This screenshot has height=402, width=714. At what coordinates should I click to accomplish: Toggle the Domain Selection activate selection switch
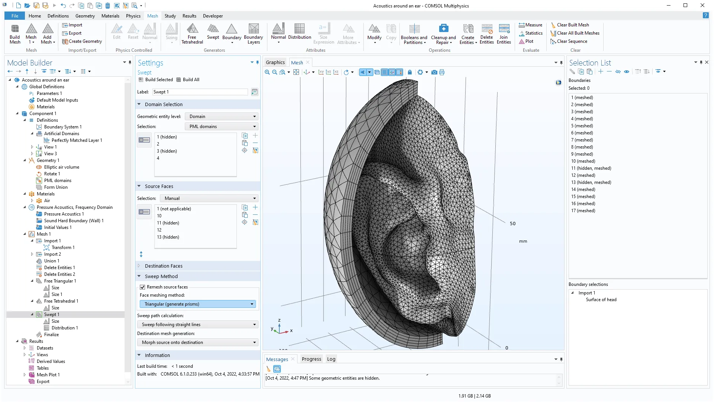[144, 140]
